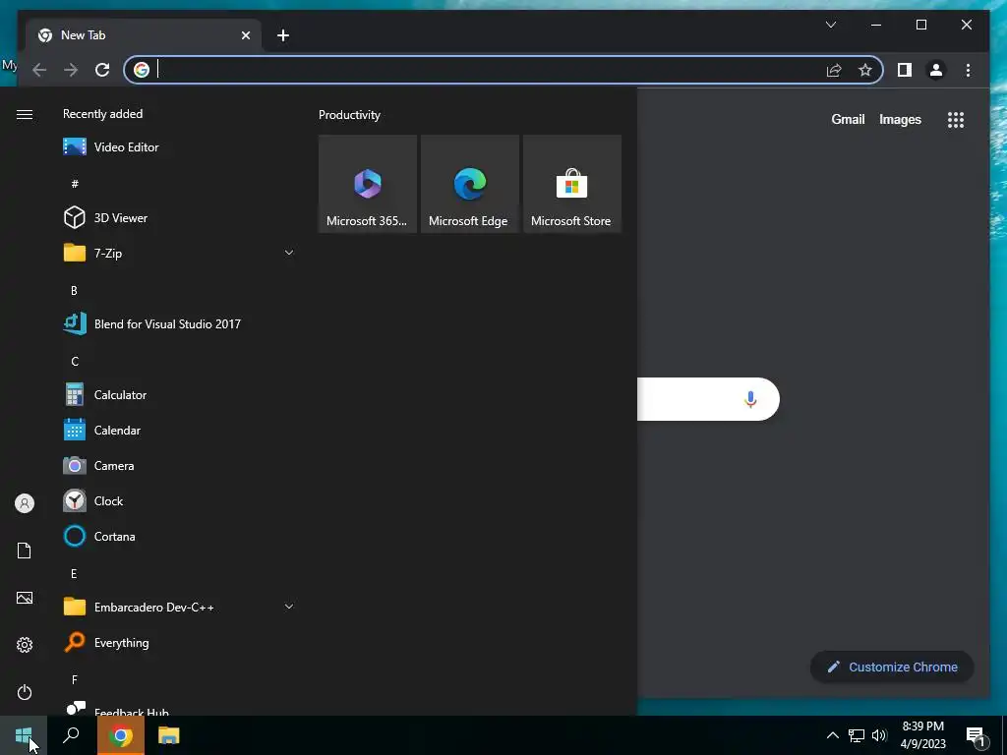Show hidden system tray icons
The image size is (1007, 755).
tap(832, 735)
